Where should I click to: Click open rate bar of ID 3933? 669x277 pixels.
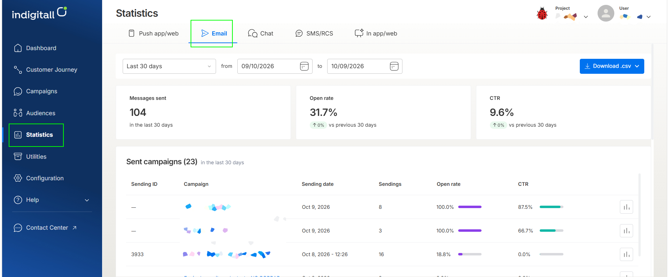(470, 254)
